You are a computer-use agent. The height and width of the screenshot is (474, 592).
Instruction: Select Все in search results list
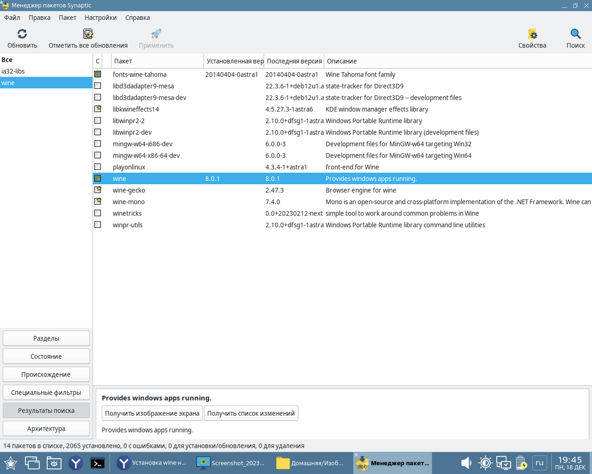point(46,60)
